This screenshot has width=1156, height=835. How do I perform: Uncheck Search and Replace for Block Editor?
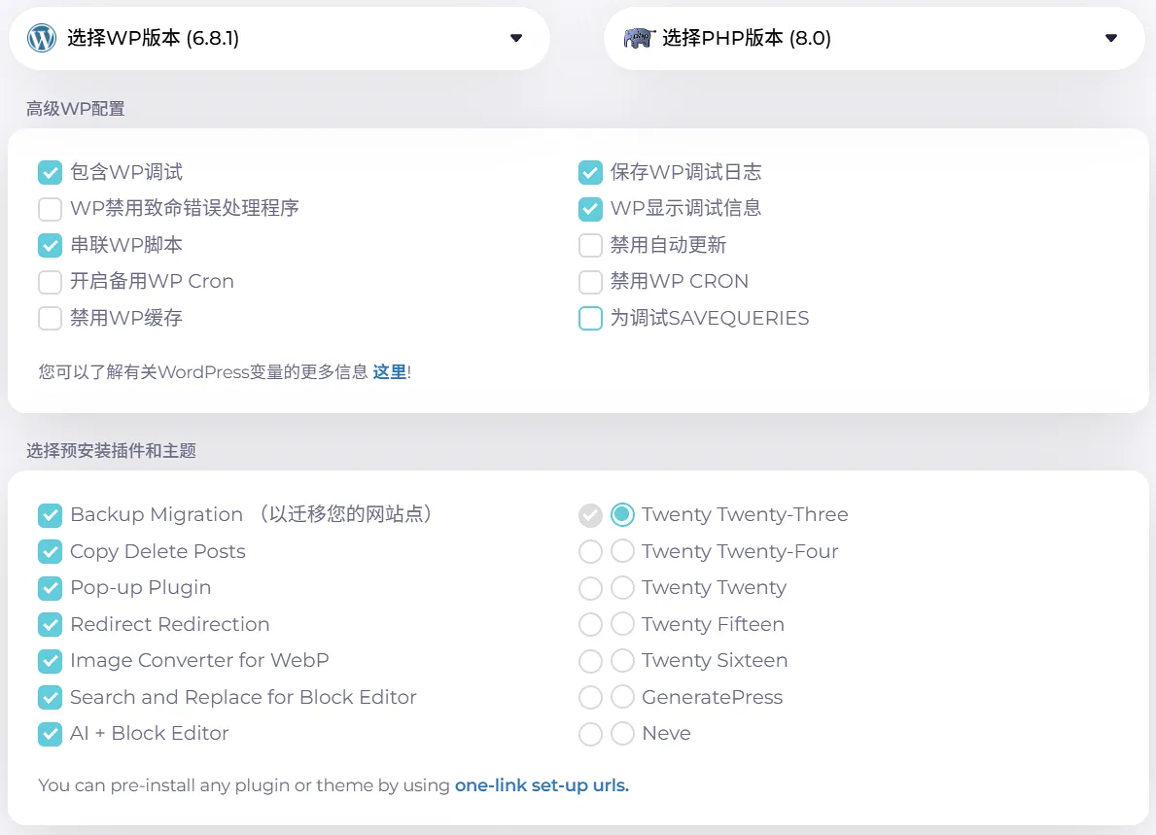pyautogui.click(x=50, y=697)
